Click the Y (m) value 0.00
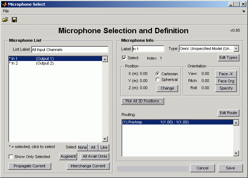The width and height of the screenshot is (248, 178). [144, 81]
